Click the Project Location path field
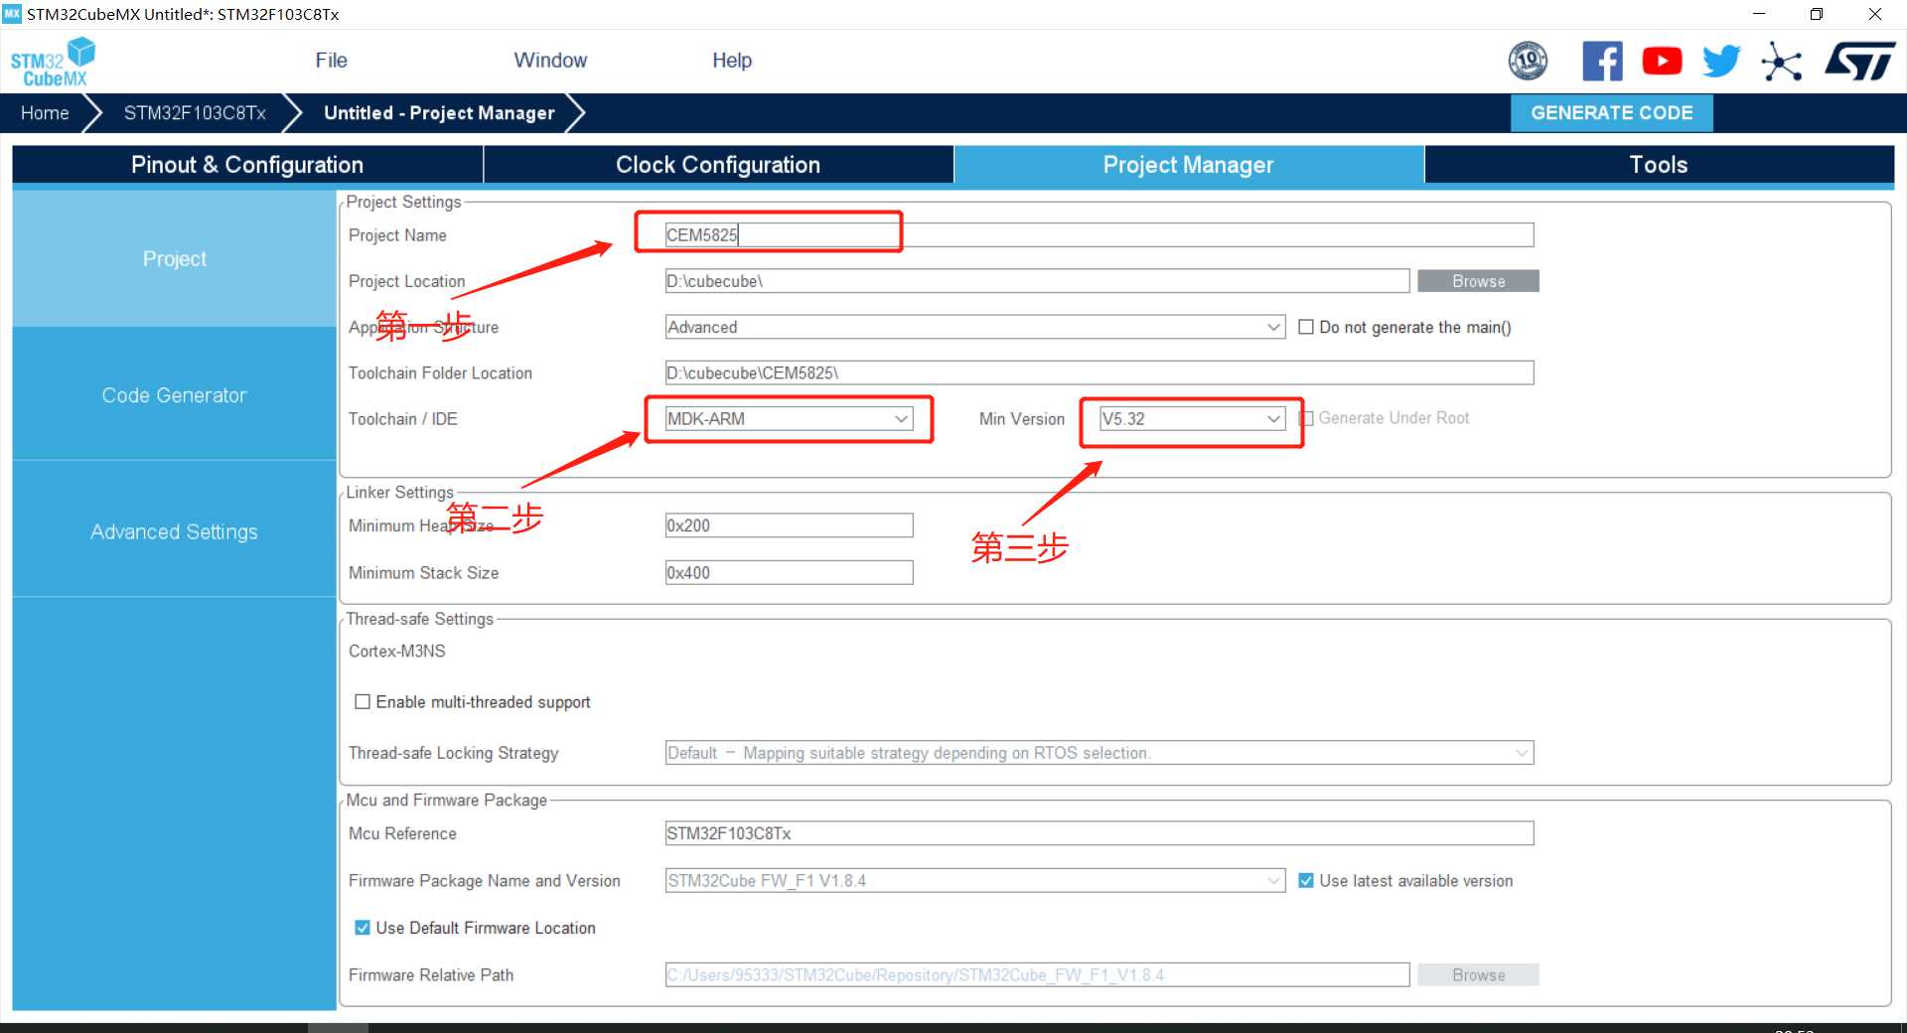The width and height of the screenshot is (1907, 1033). pos(1037,281)
